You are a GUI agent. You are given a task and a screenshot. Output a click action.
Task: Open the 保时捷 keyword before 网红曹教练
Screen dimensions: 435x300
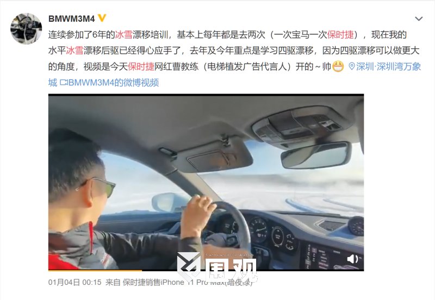(141, 66)
